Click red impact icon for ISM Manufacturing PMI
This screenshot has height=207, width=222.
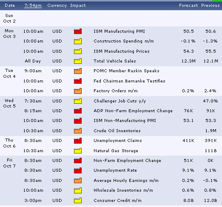78,31
